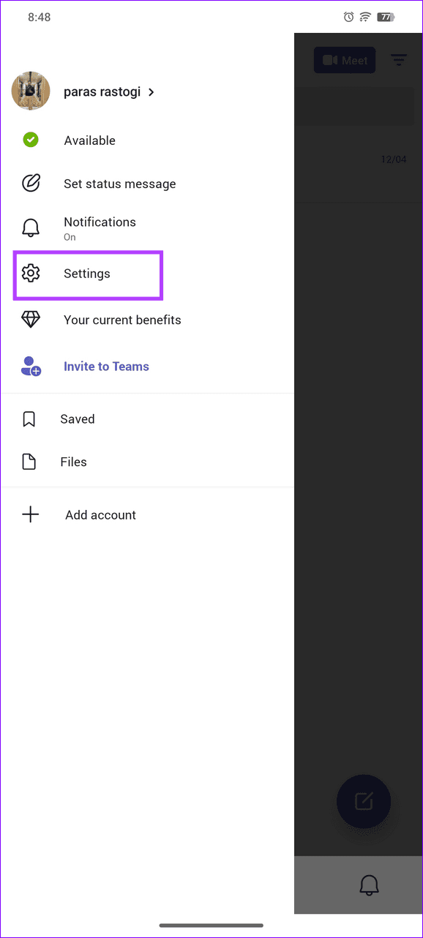Click the plus icon for Add account
The height and width of the screenshot is (938, 423).
coord(30,514)
